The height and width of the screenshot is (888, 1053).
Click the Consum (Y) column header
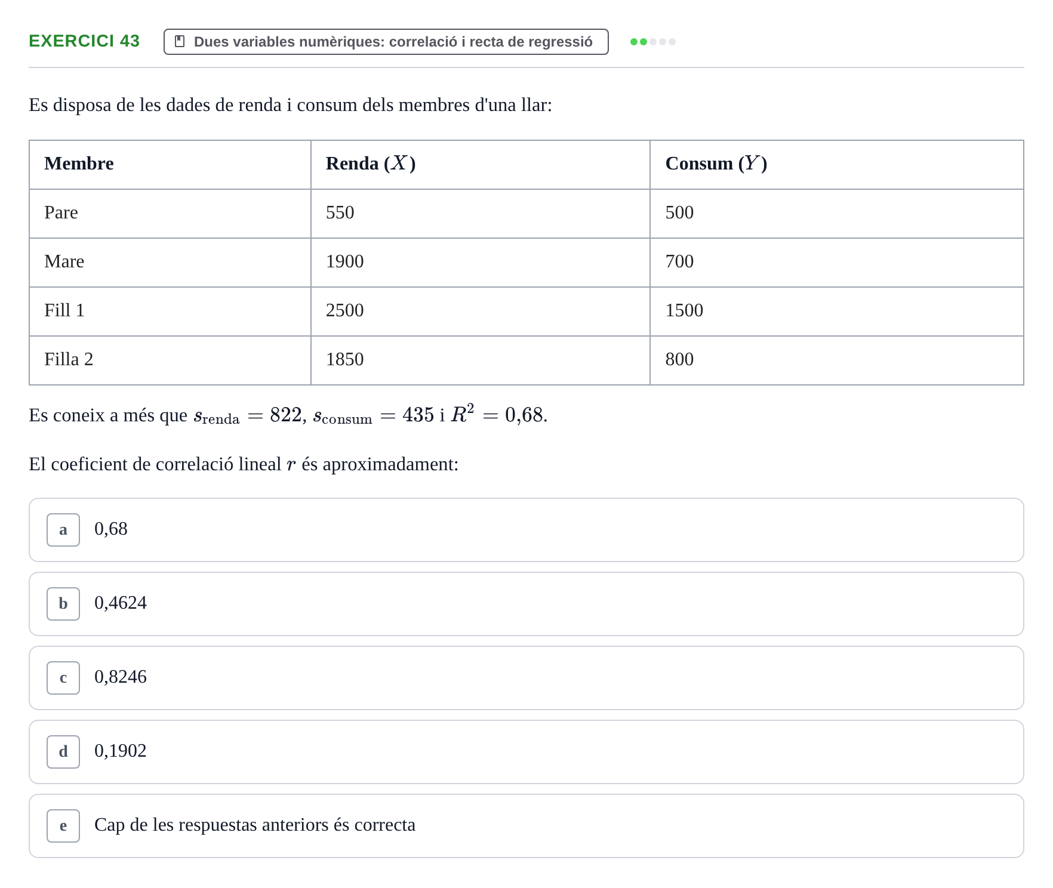click(716, 164)
